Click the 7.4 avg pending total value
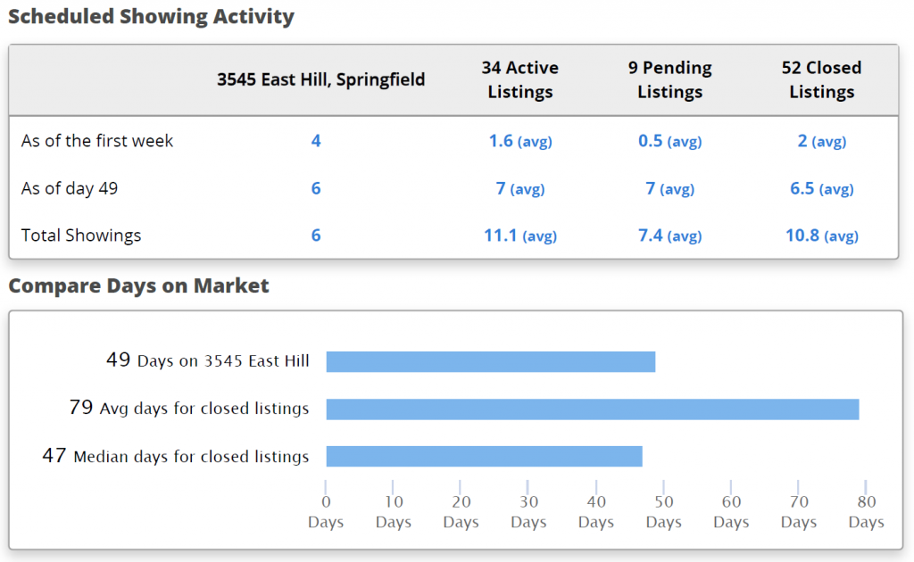 669,236
